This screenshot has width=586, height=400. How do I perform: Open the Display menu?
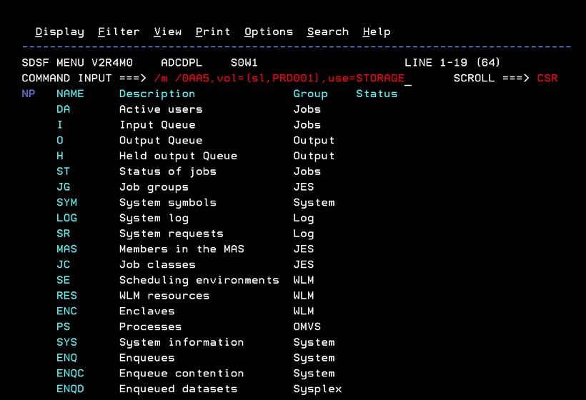coord(60,32)
